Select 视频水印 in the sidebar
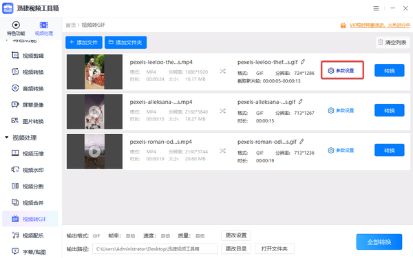 pos(33,170)
